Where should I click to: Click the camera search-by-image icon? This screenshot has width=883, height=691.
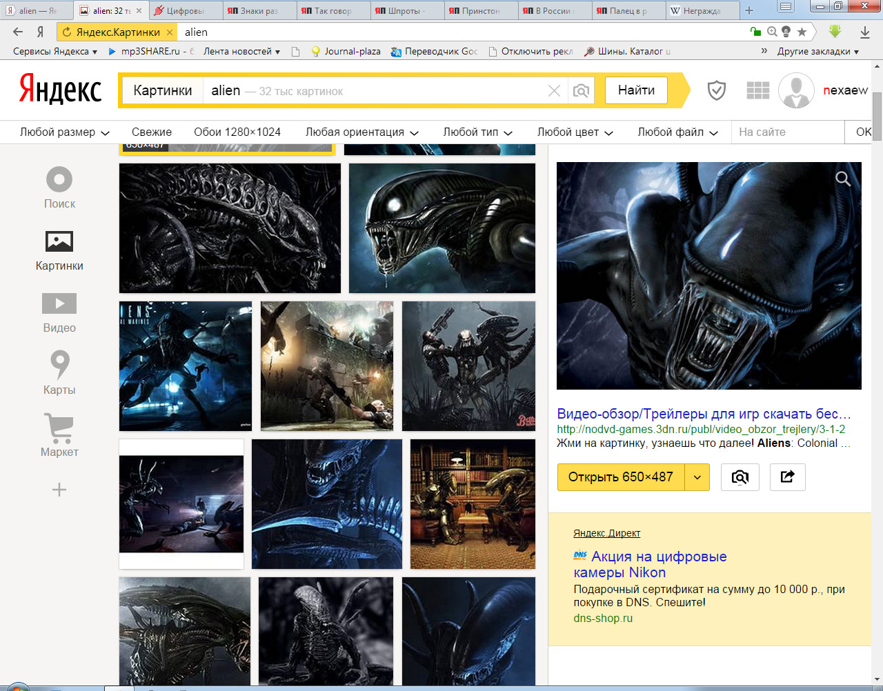point(581,91)
